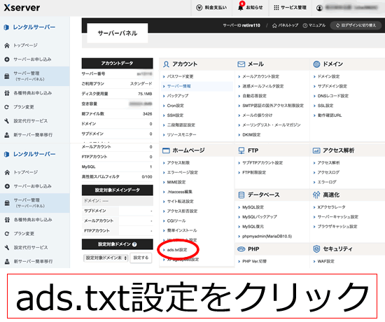Open サブドメイン設定 link
The image size is (385, 322).
coord(332,86)
